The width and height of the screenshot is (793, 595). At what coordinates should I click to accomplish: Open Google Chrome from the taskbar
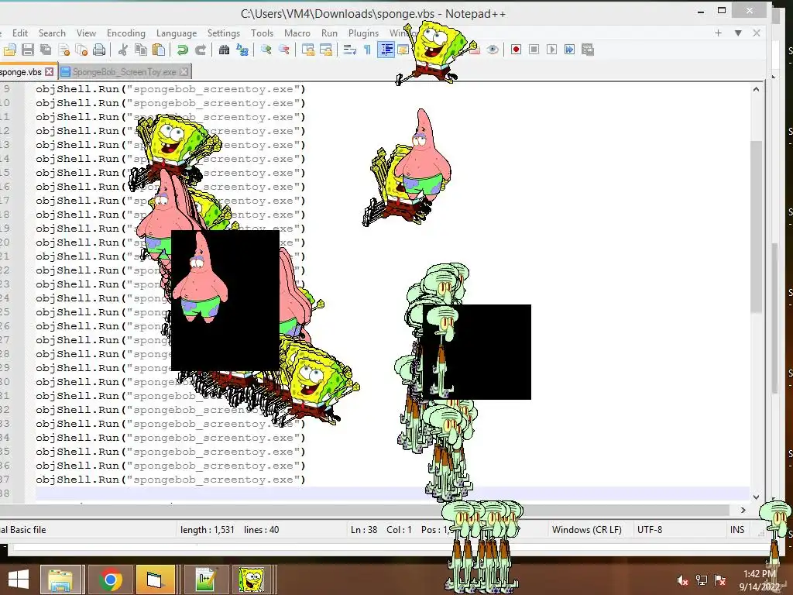coord(110,580)
